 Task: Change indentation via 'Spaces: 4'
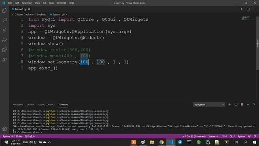click(x=213, y=136)
